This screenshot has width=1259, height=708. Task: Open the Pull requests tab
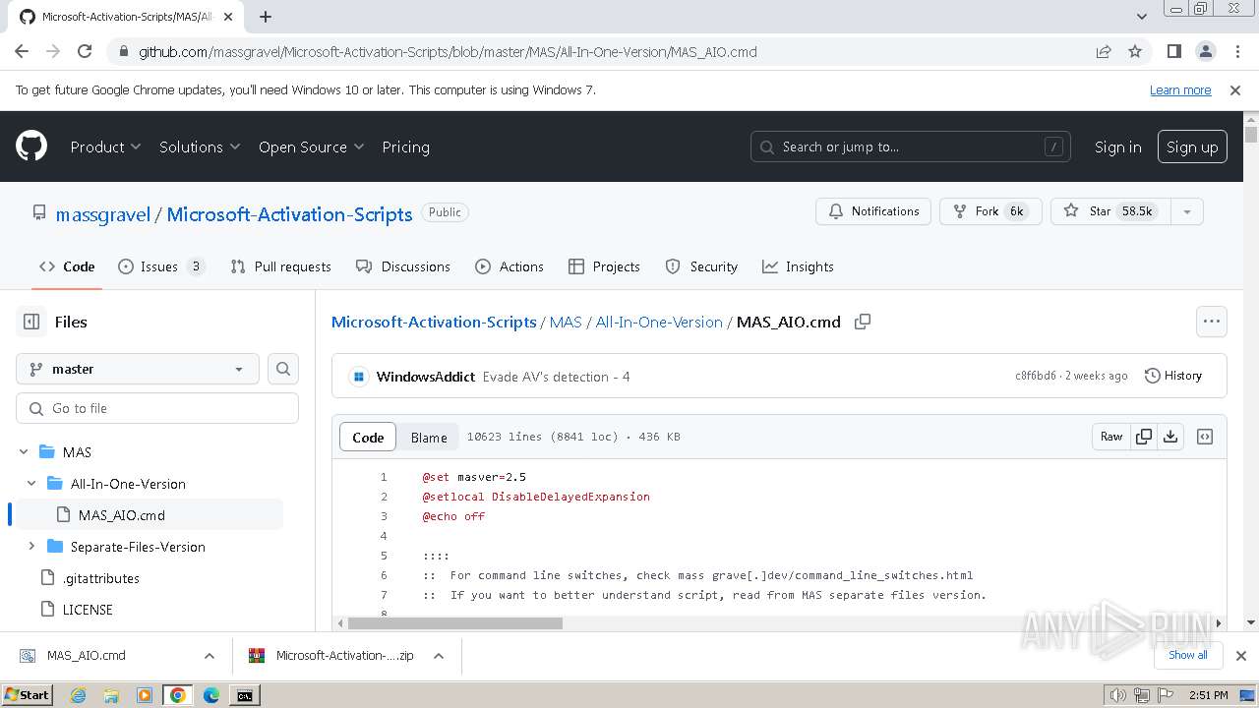pos(280,266)
